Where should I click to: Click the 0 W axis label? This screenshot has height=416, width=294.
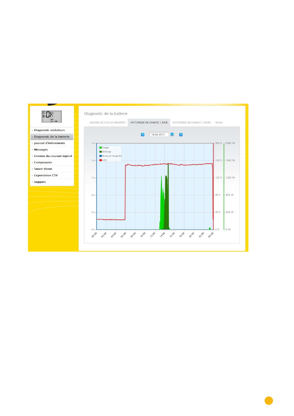(x=228, y=229)
